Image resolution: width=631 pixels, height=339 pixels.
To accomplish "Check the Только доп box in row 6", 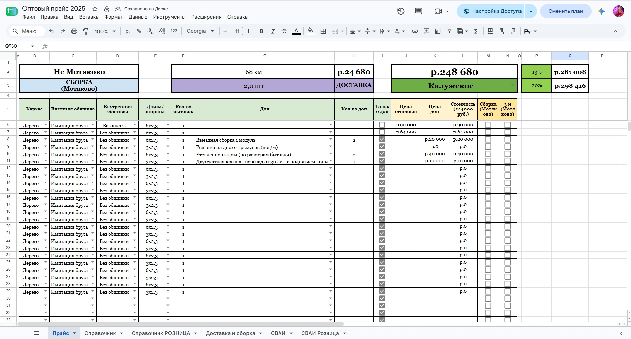I will coord(382,125).
